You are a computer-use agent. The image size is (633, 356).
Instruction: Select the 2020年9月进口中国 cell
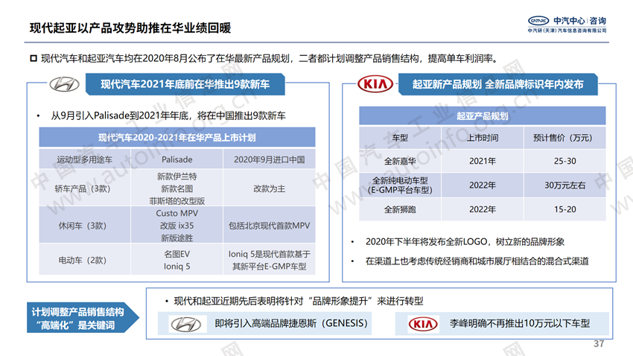click(270, 159)
